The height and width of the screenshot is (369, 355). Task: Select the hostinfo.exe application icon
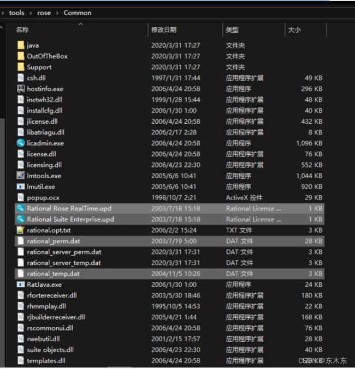point(21,89)
